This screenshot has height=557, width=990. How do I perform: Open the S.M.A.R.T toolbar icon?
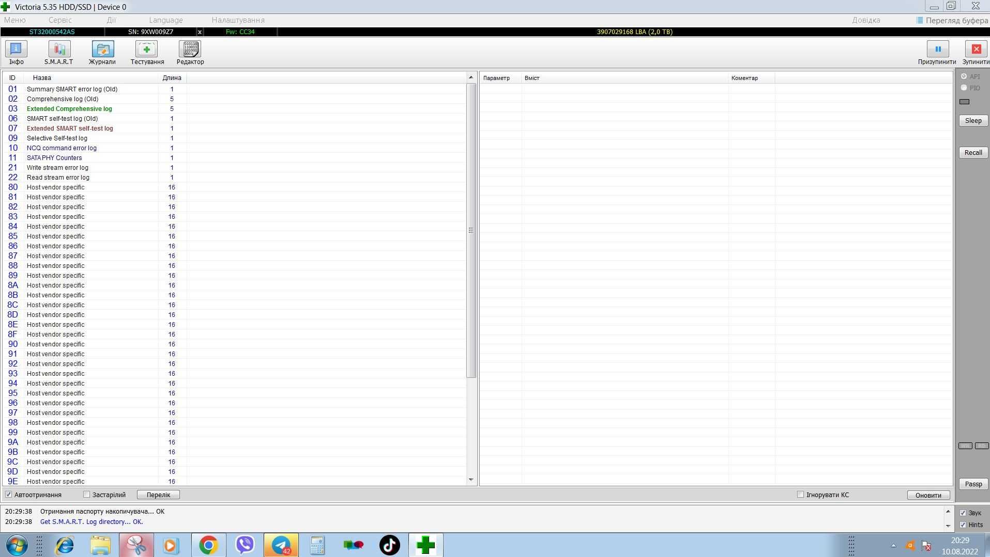59,53
